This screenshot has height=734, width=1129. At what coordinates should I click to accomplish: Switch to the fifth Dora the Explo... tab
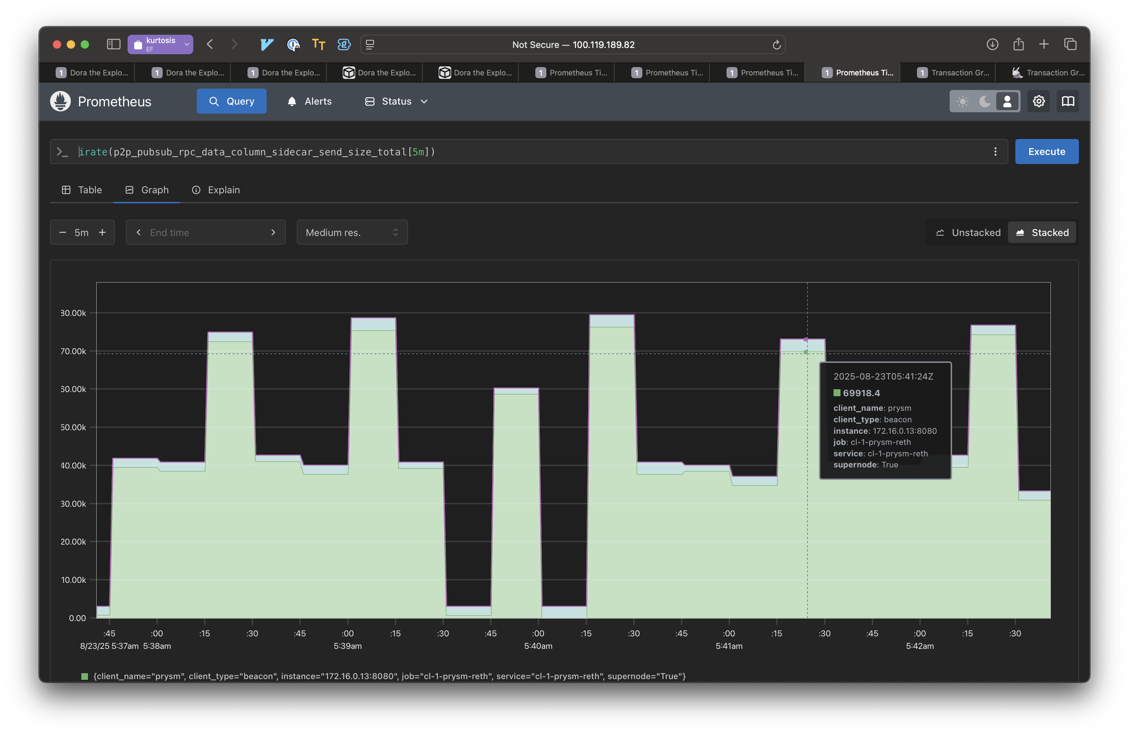tap(475, 73)
